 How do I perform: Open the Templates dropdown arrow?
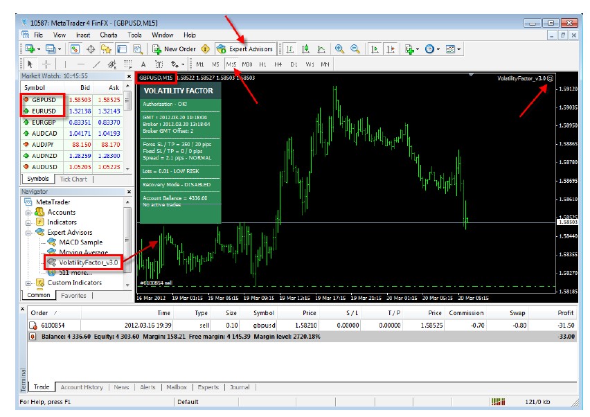click(459, 49)
